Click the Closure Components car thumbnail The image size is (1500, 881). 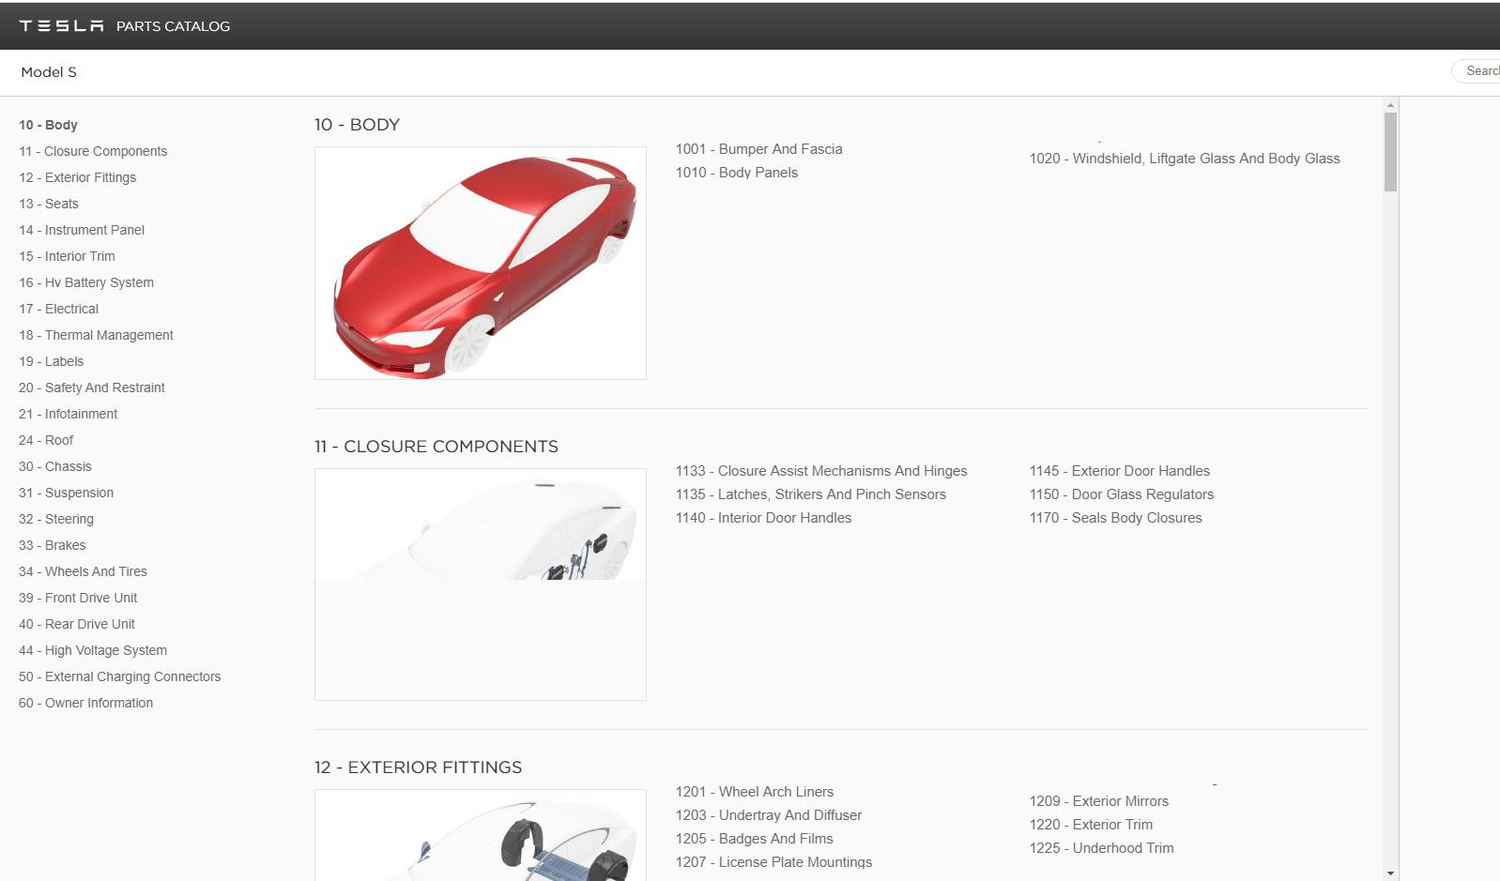click(481, 585)
